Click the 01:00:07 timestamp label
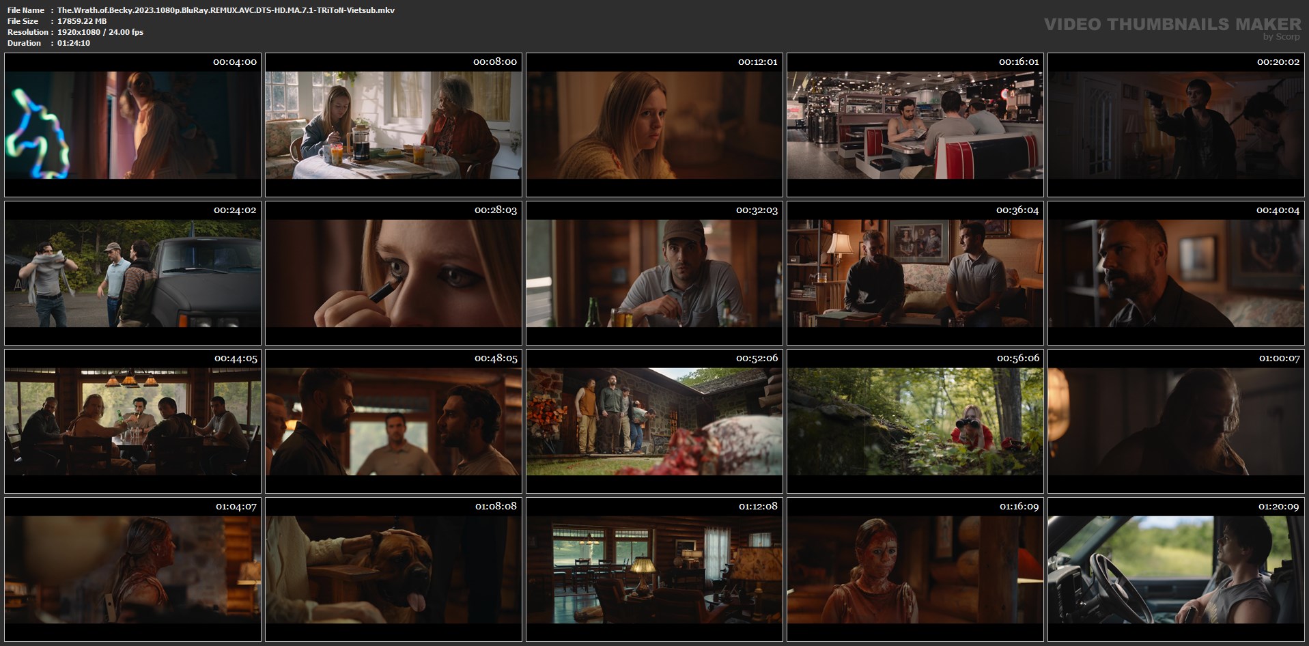The image size is (1309, 646). (x=1280, y=359)
